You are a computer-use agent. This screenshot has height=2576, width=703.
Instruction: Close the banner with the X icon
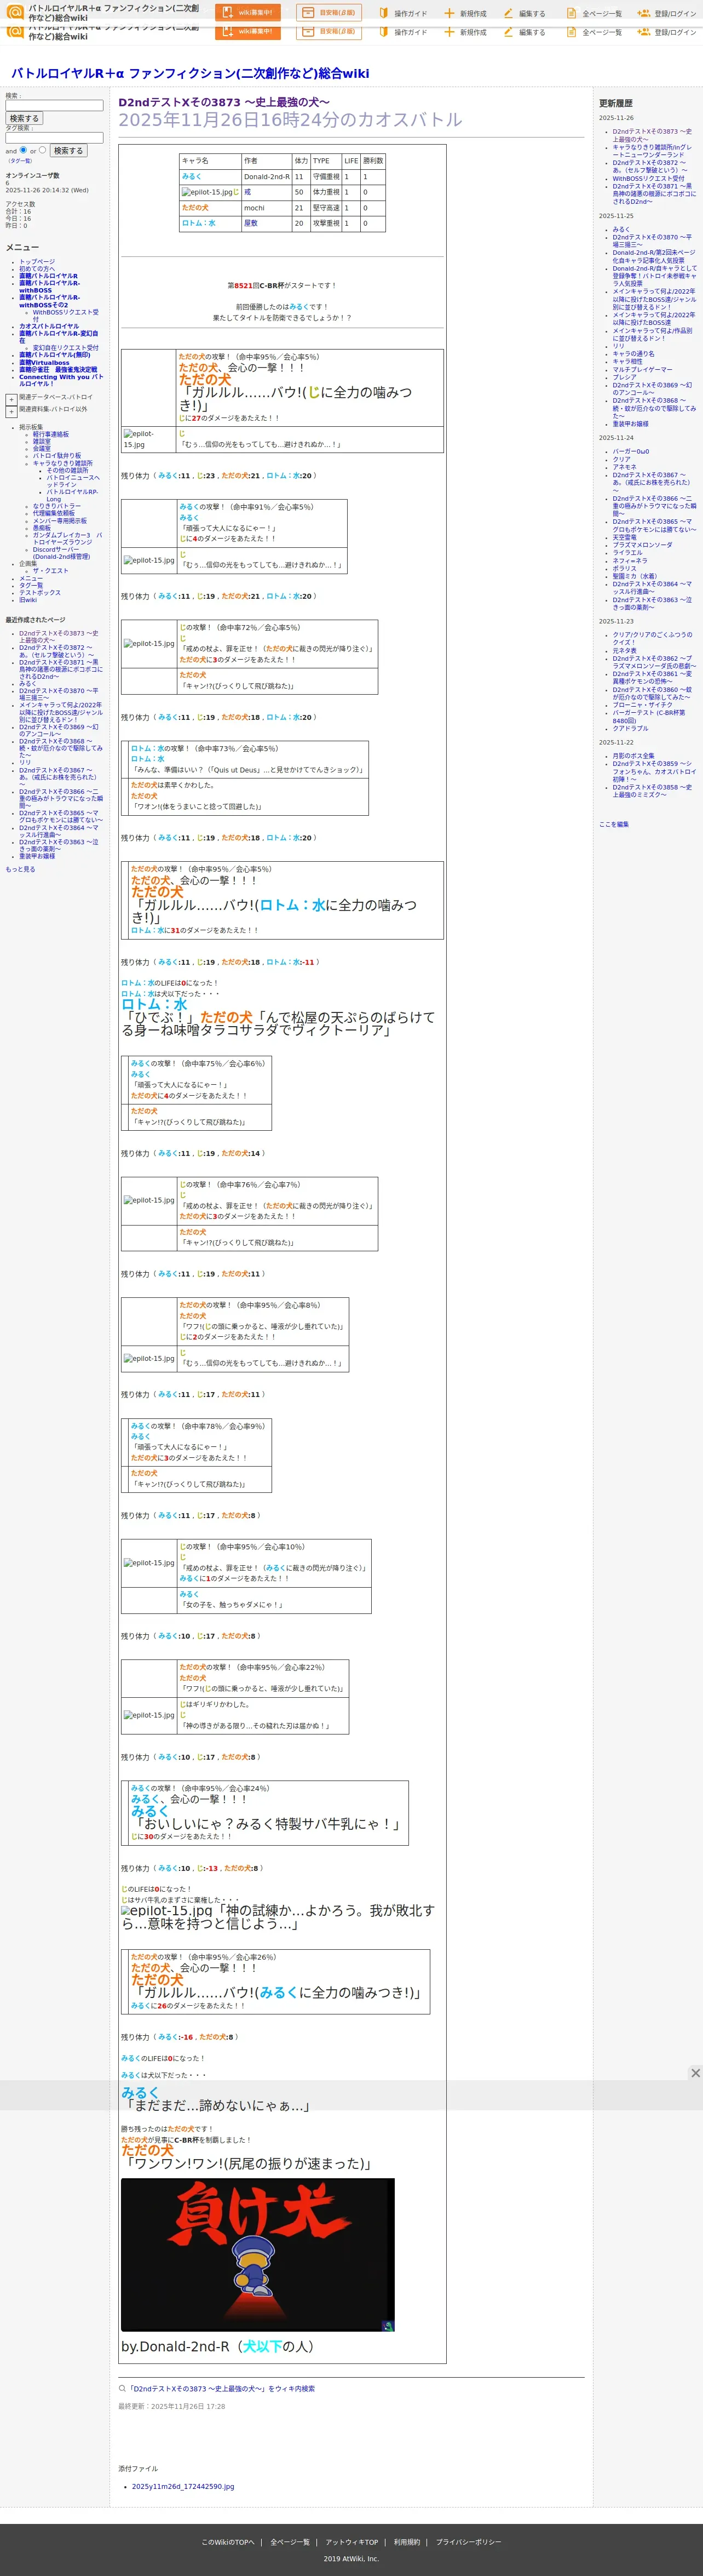695,2073
